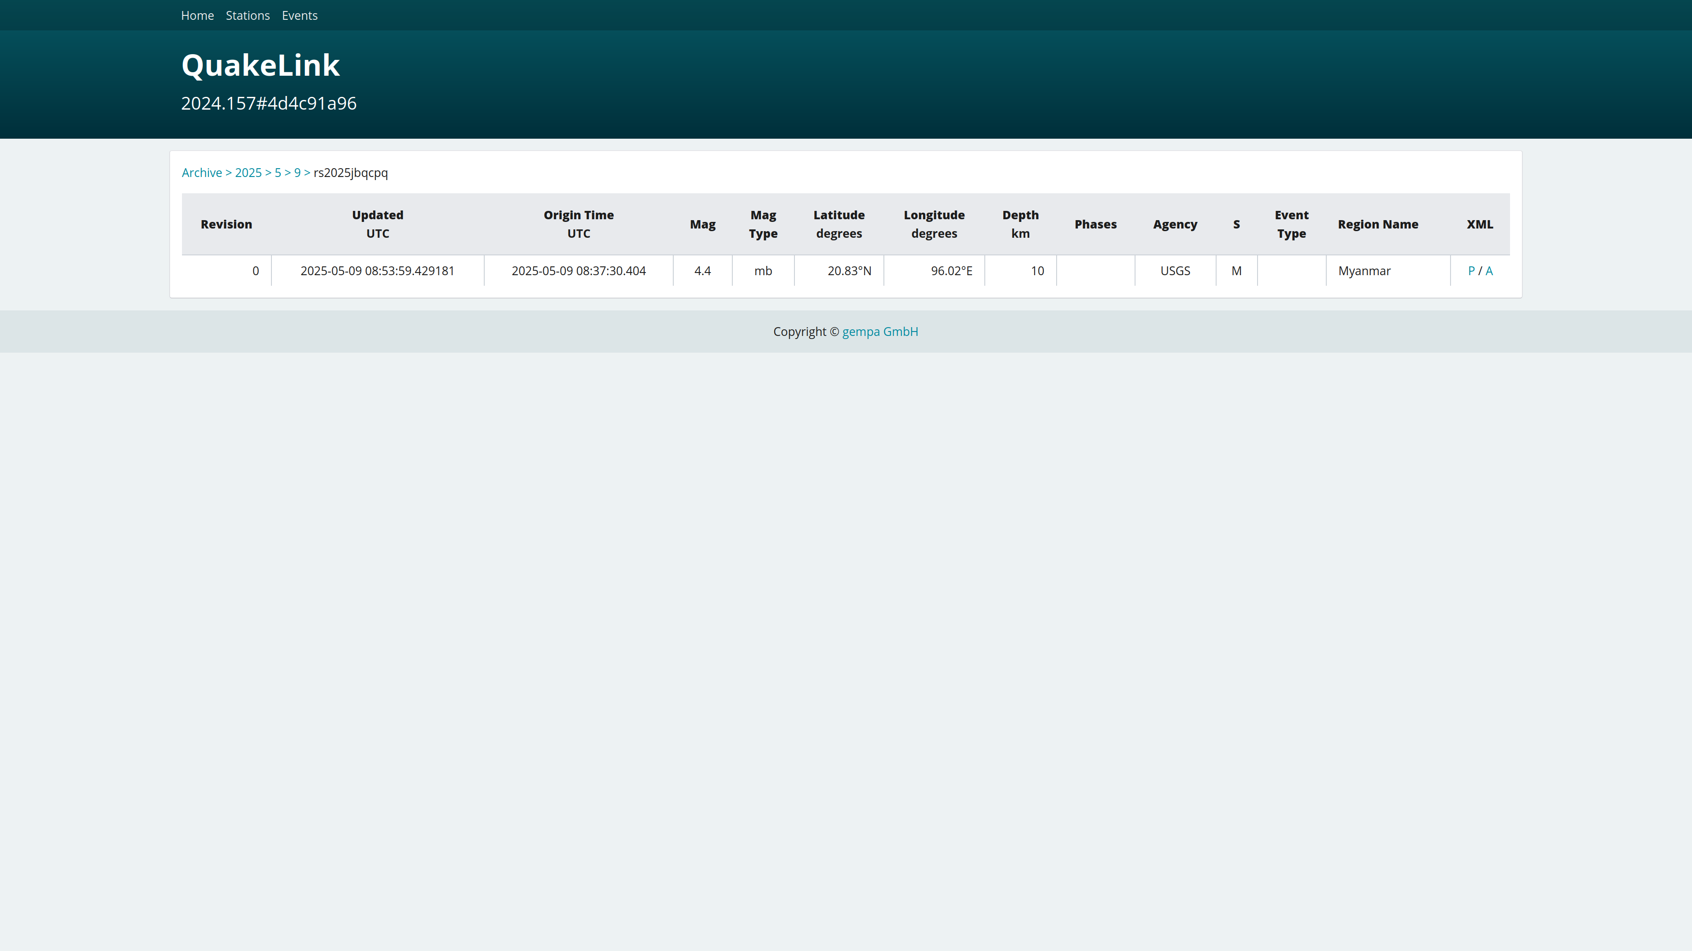This screenshot has width=1692, height=951.
Task: Open the Events menu item
Action: pyautogui.click(x=300, y=15)
